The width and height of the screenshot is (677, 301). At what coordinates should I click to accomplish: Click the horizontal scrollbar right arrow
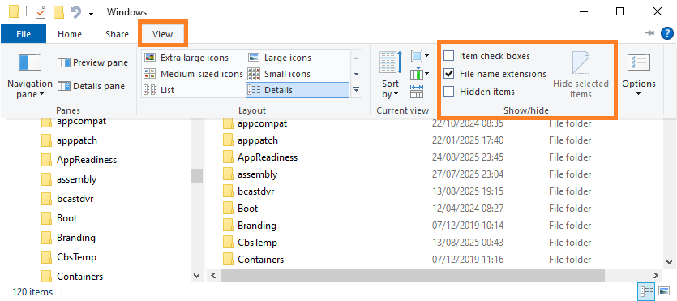coord(655,275)
